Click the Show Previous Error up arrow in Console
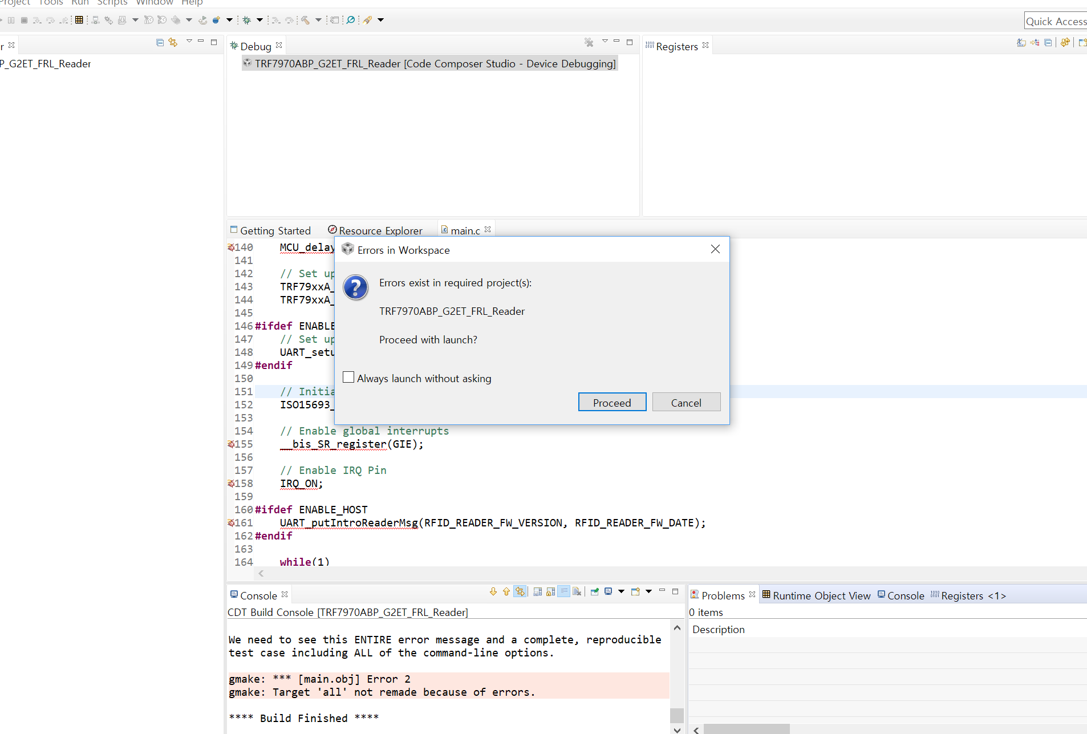This screenshot has width=1087, height=734. tap(506, 591)
